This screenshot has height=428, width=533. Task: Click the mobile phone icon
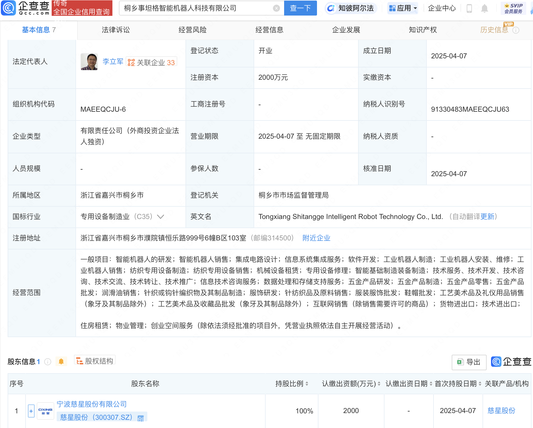469,9
